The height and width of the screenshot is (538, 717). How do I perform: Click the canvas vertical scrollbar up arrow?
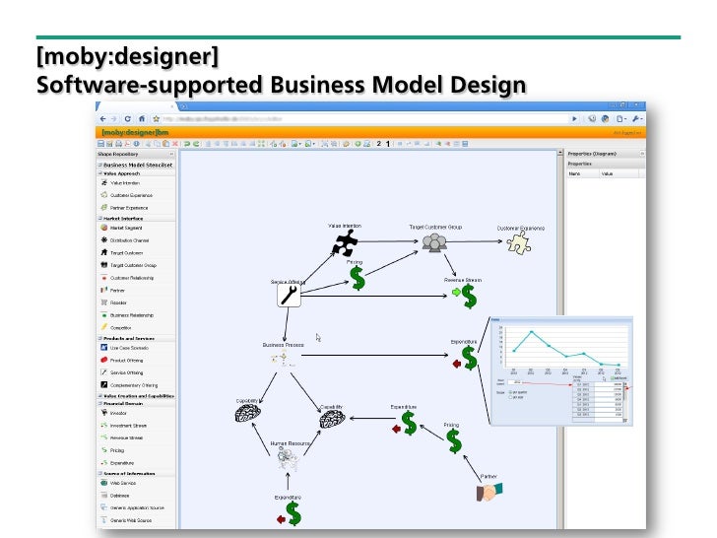coord(560,154)
